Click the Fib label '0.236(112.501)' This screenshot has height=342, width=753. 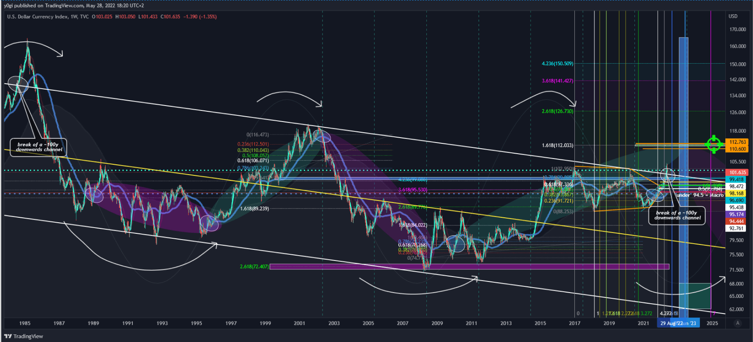pyautogui.click(x=253, y=144)
